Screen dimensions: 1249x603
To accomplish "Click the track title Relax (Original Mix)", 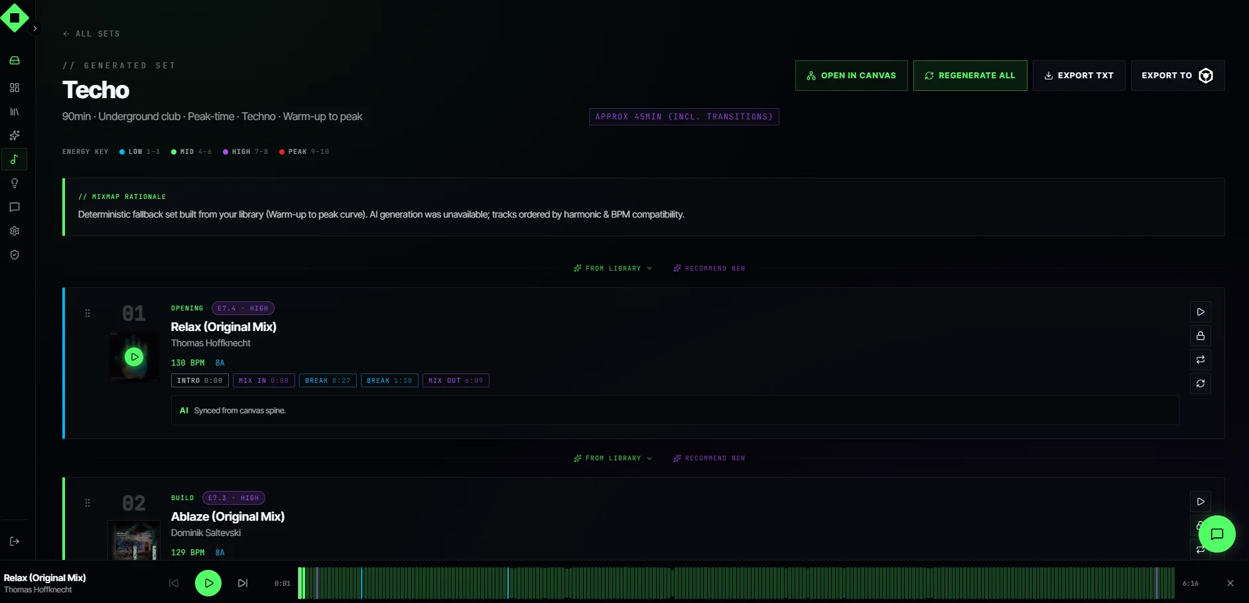I will coord(224,327).
